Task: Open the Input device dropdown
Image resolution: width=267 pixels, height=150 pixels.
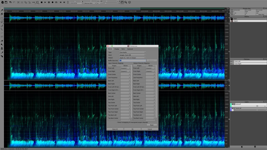Action: point(132,55)
